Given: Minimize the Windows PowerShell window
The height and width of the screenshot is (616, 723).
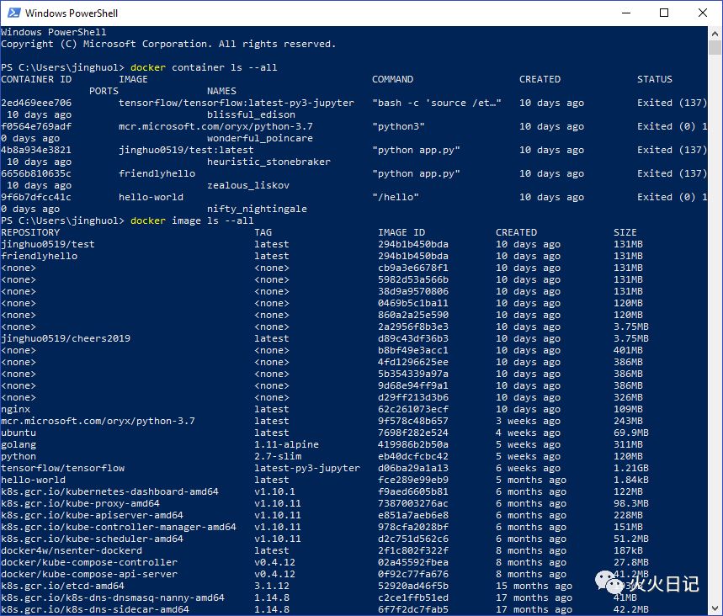Looking at the screenshot, I should [625, 13].
